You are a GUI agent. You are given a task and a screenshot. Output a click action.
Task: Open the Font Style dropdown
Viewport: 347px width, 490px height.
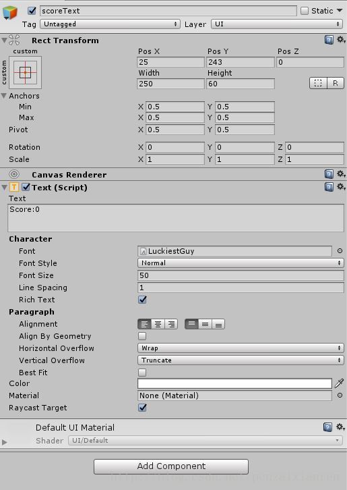(x=241, y=263)
